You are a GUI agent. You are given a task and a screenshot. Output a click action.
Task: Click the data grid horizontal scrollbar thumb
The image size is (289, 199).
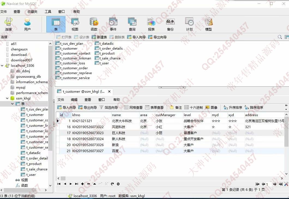[x=63, y=178]
